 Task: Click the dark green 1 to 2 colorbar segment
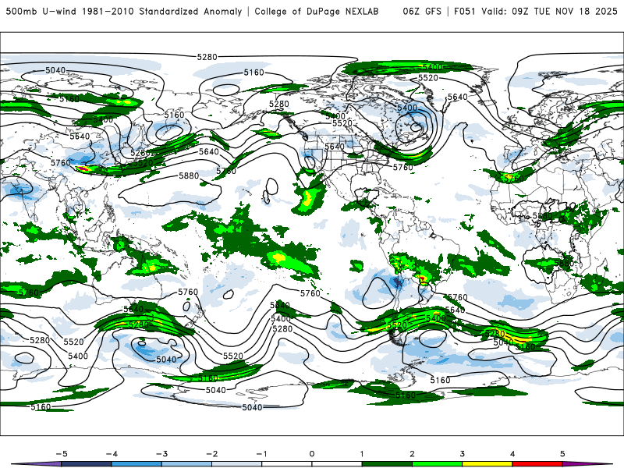[387, 464]
